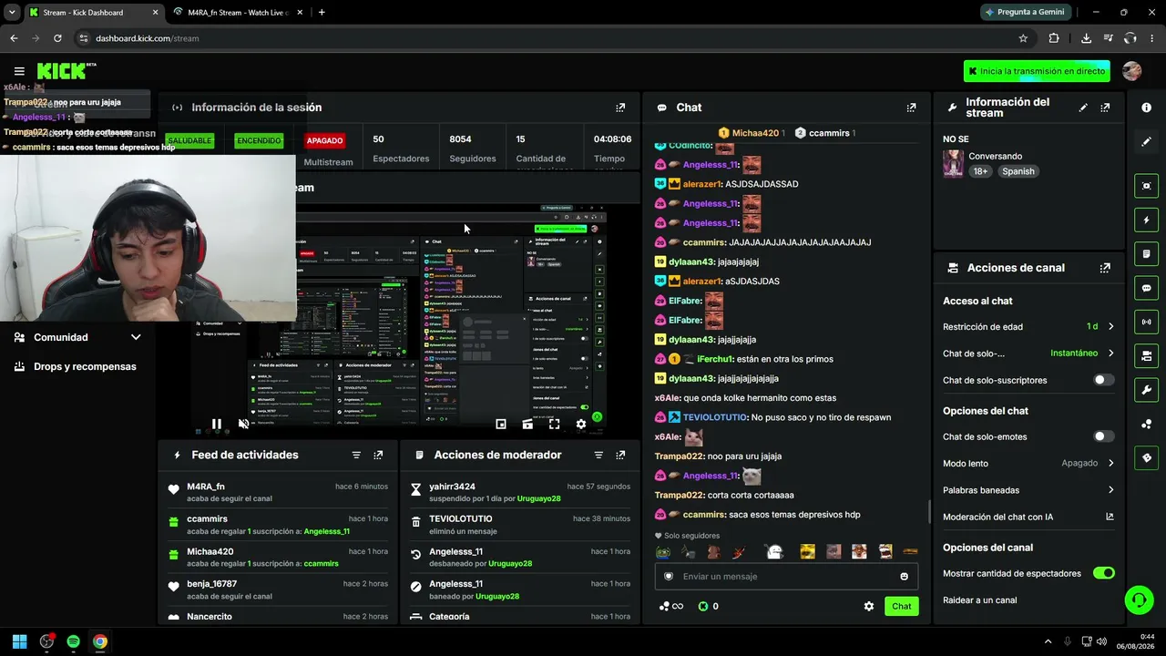
Task: Select the first emote in quick emote row
Action: click(664, 551)
